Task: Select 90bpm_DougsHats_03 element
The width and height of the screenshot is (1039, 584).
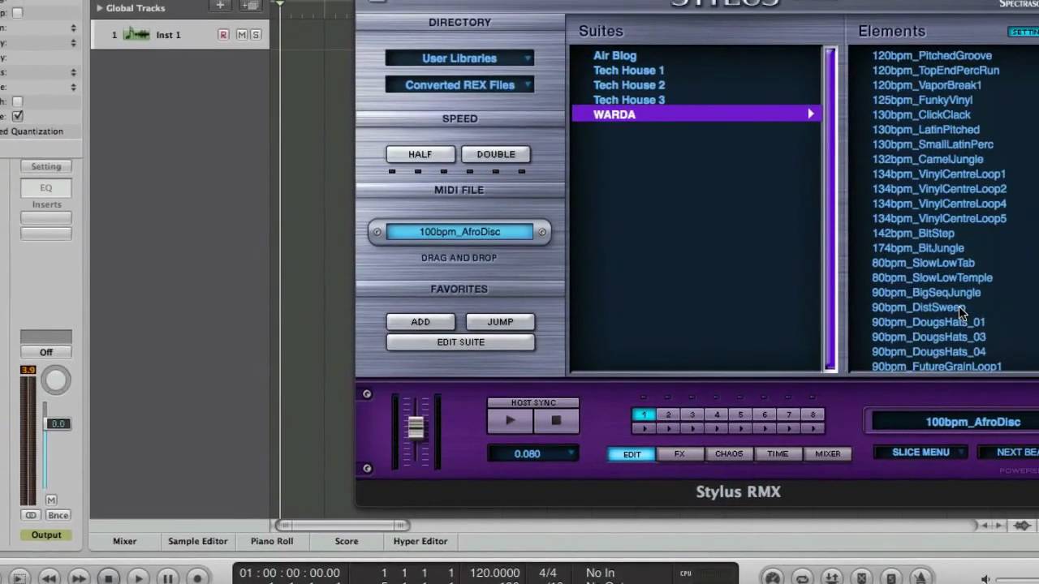Action: (x=929, y=337)
